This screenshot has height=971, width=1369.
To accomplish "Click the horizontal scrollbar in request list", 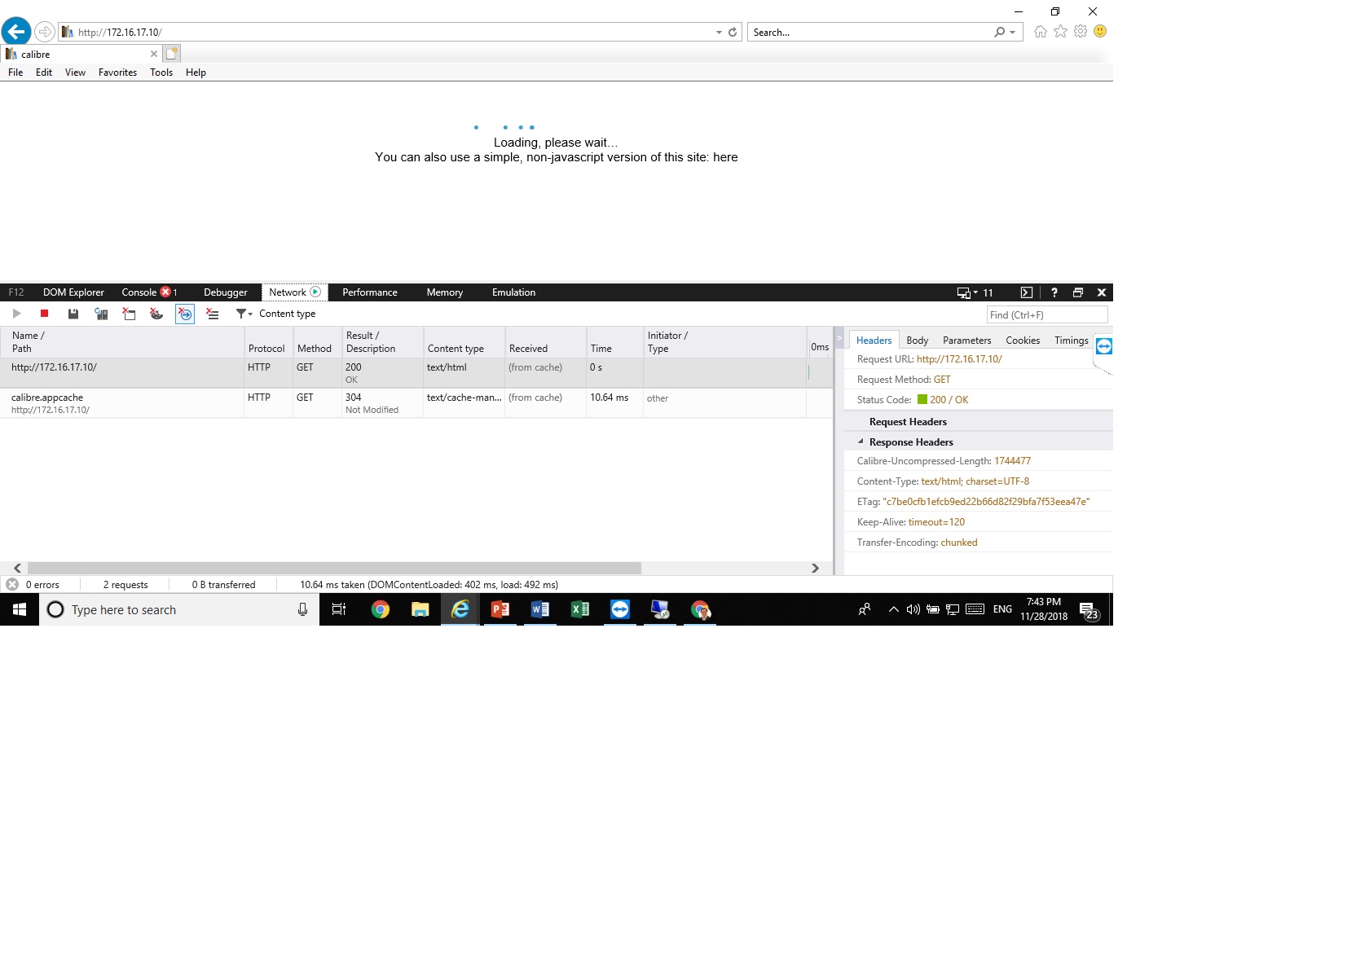I will (x=334, y=568).
